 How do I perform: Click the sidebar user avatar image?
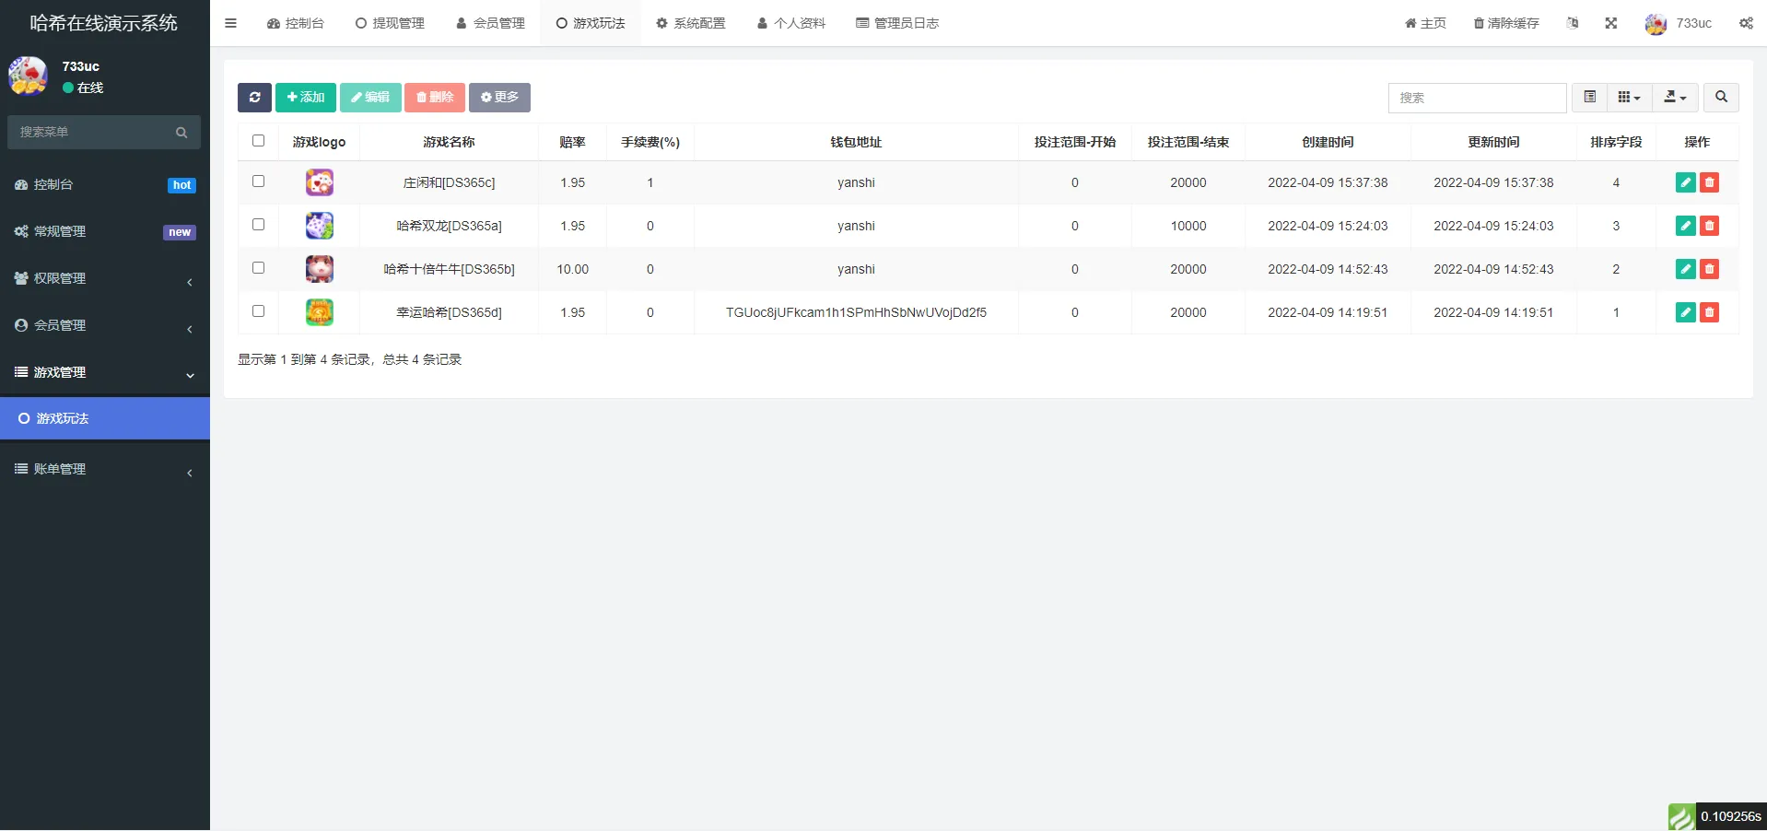click(x=28, y=76)
